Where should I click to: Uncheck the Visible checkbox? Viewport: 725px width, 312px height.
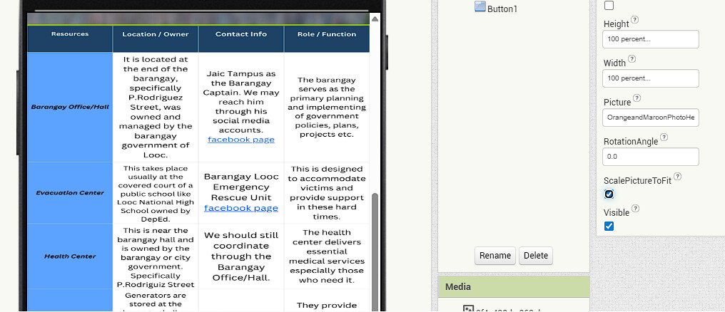[x=609, y=226]
